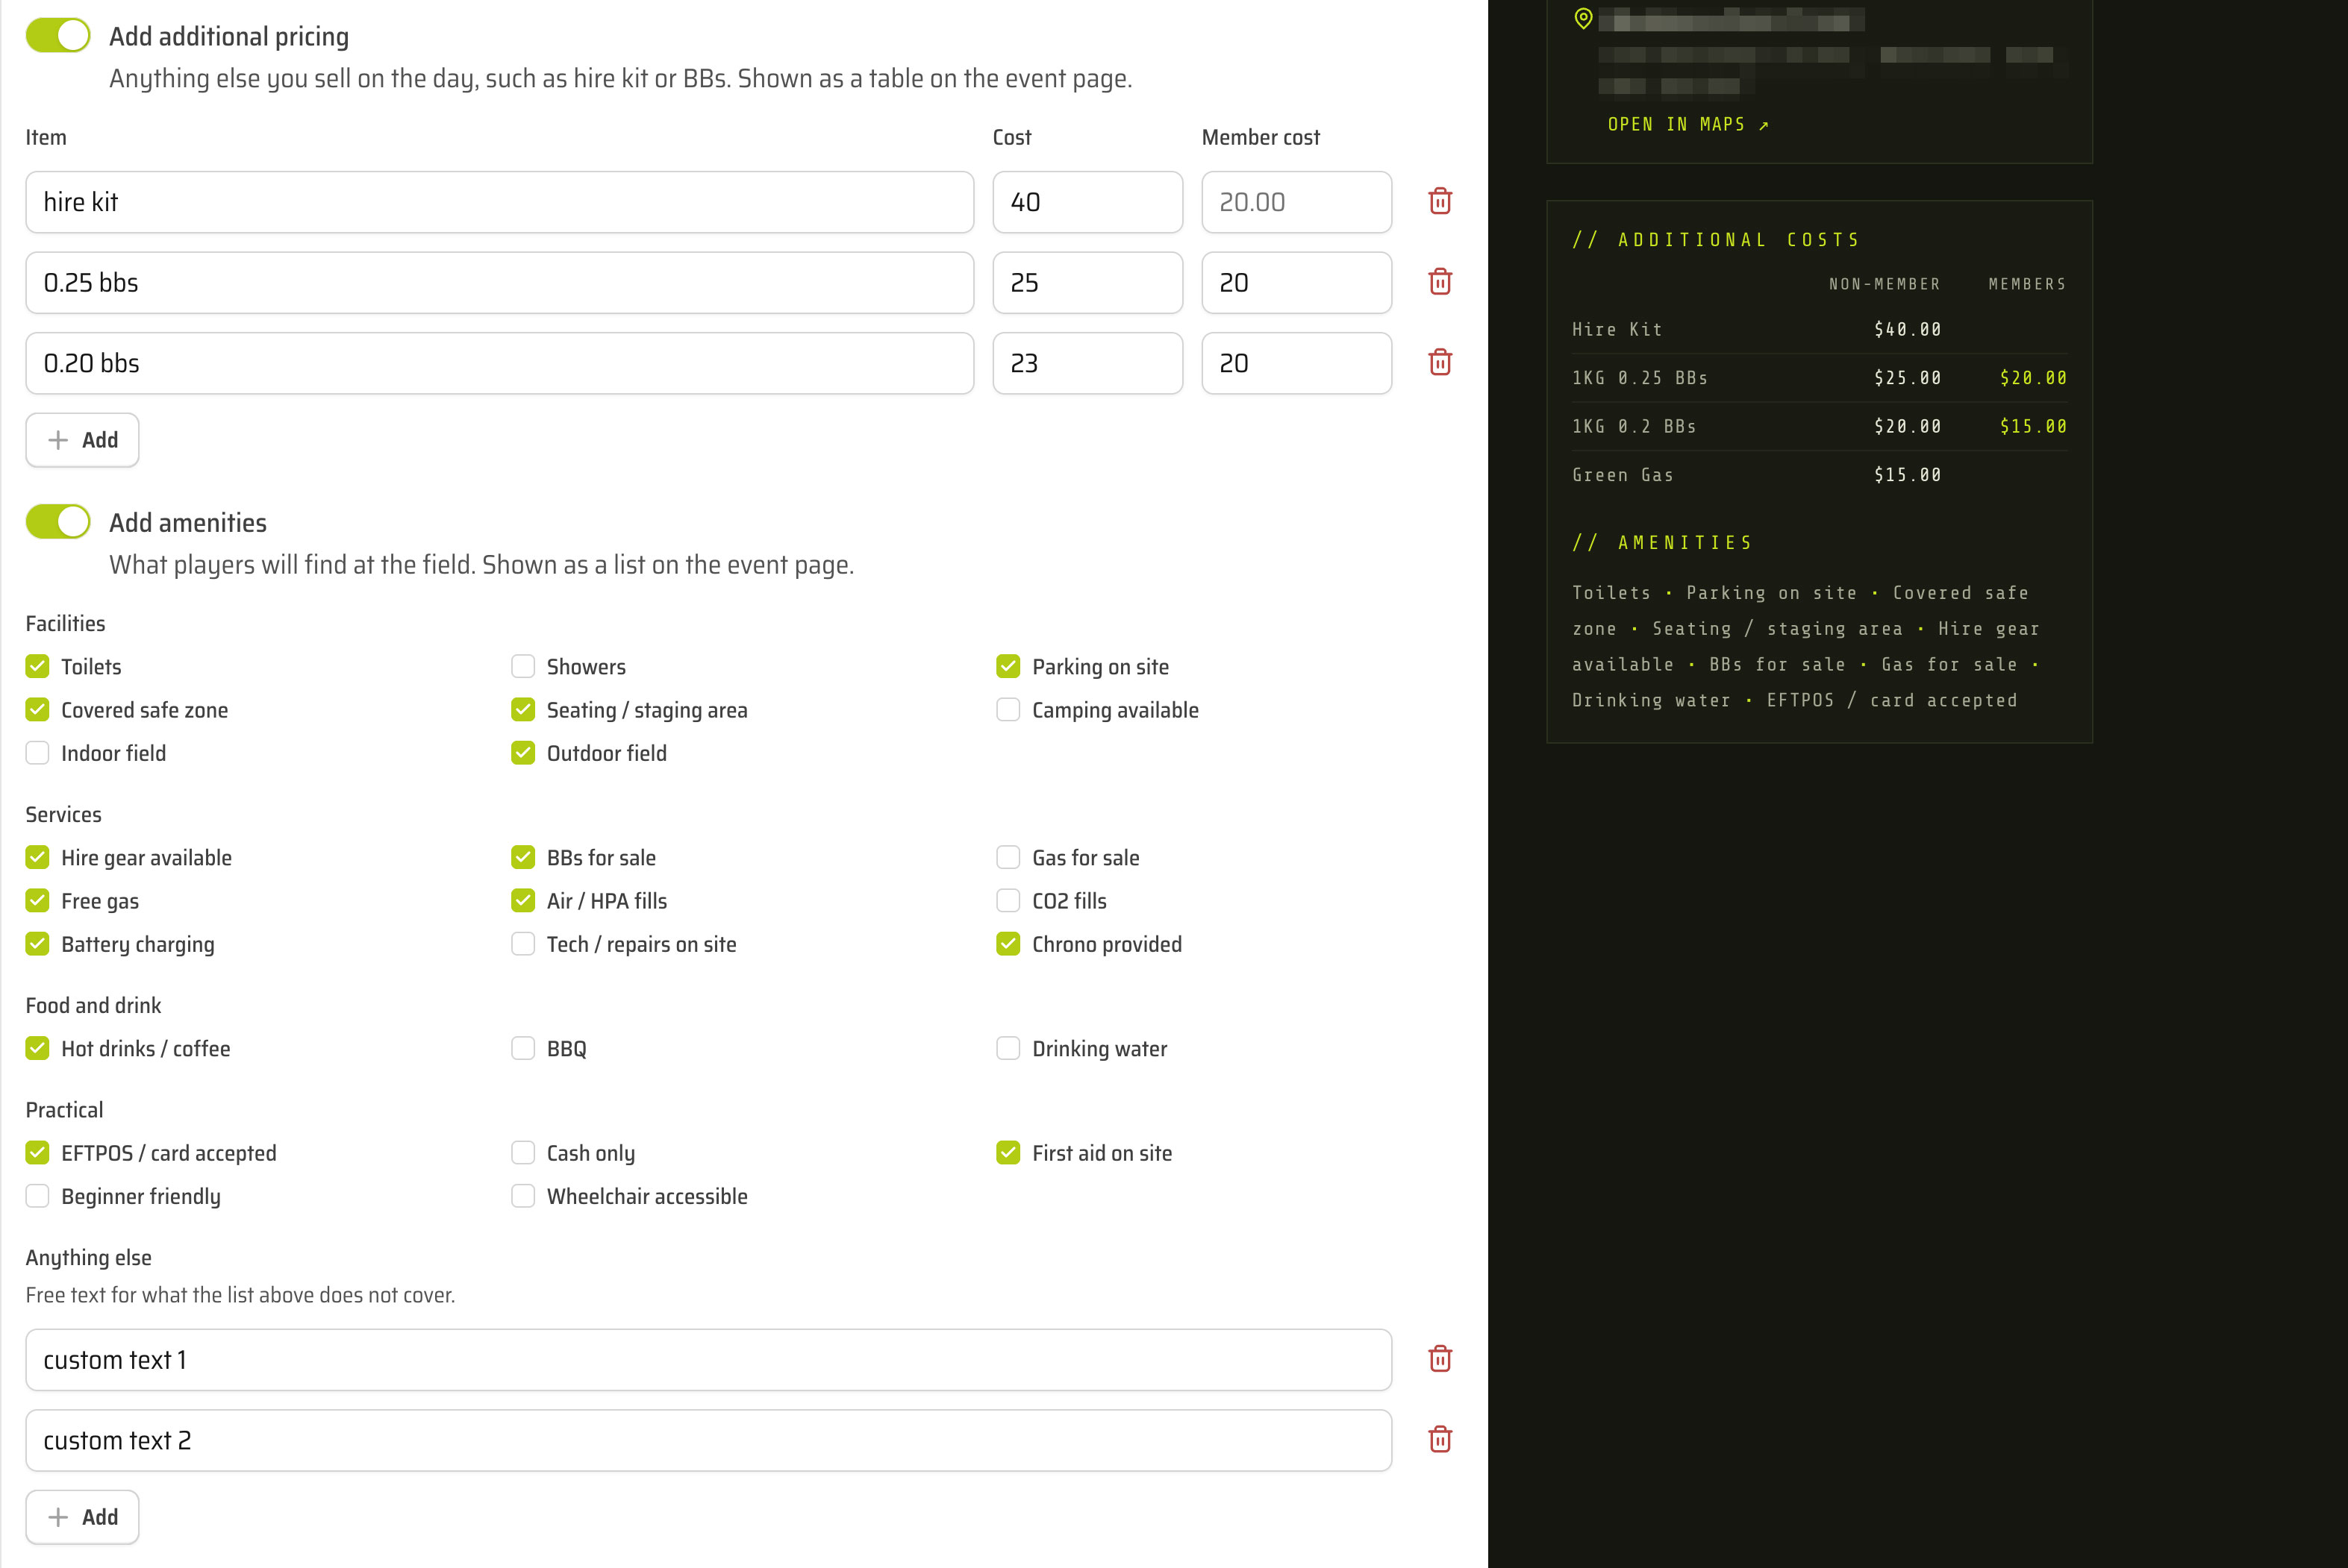Screen dimensions: 2348x1568
Task: Tick the Drinking water checkbox
Action: (x=1008, y=1048)
